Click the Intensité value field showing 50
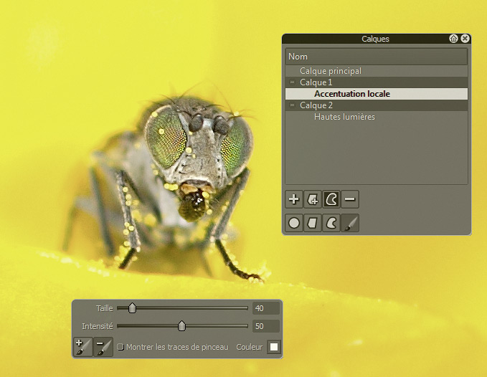Viewport: 487px width, 377px height. click(x=266, y=326)
